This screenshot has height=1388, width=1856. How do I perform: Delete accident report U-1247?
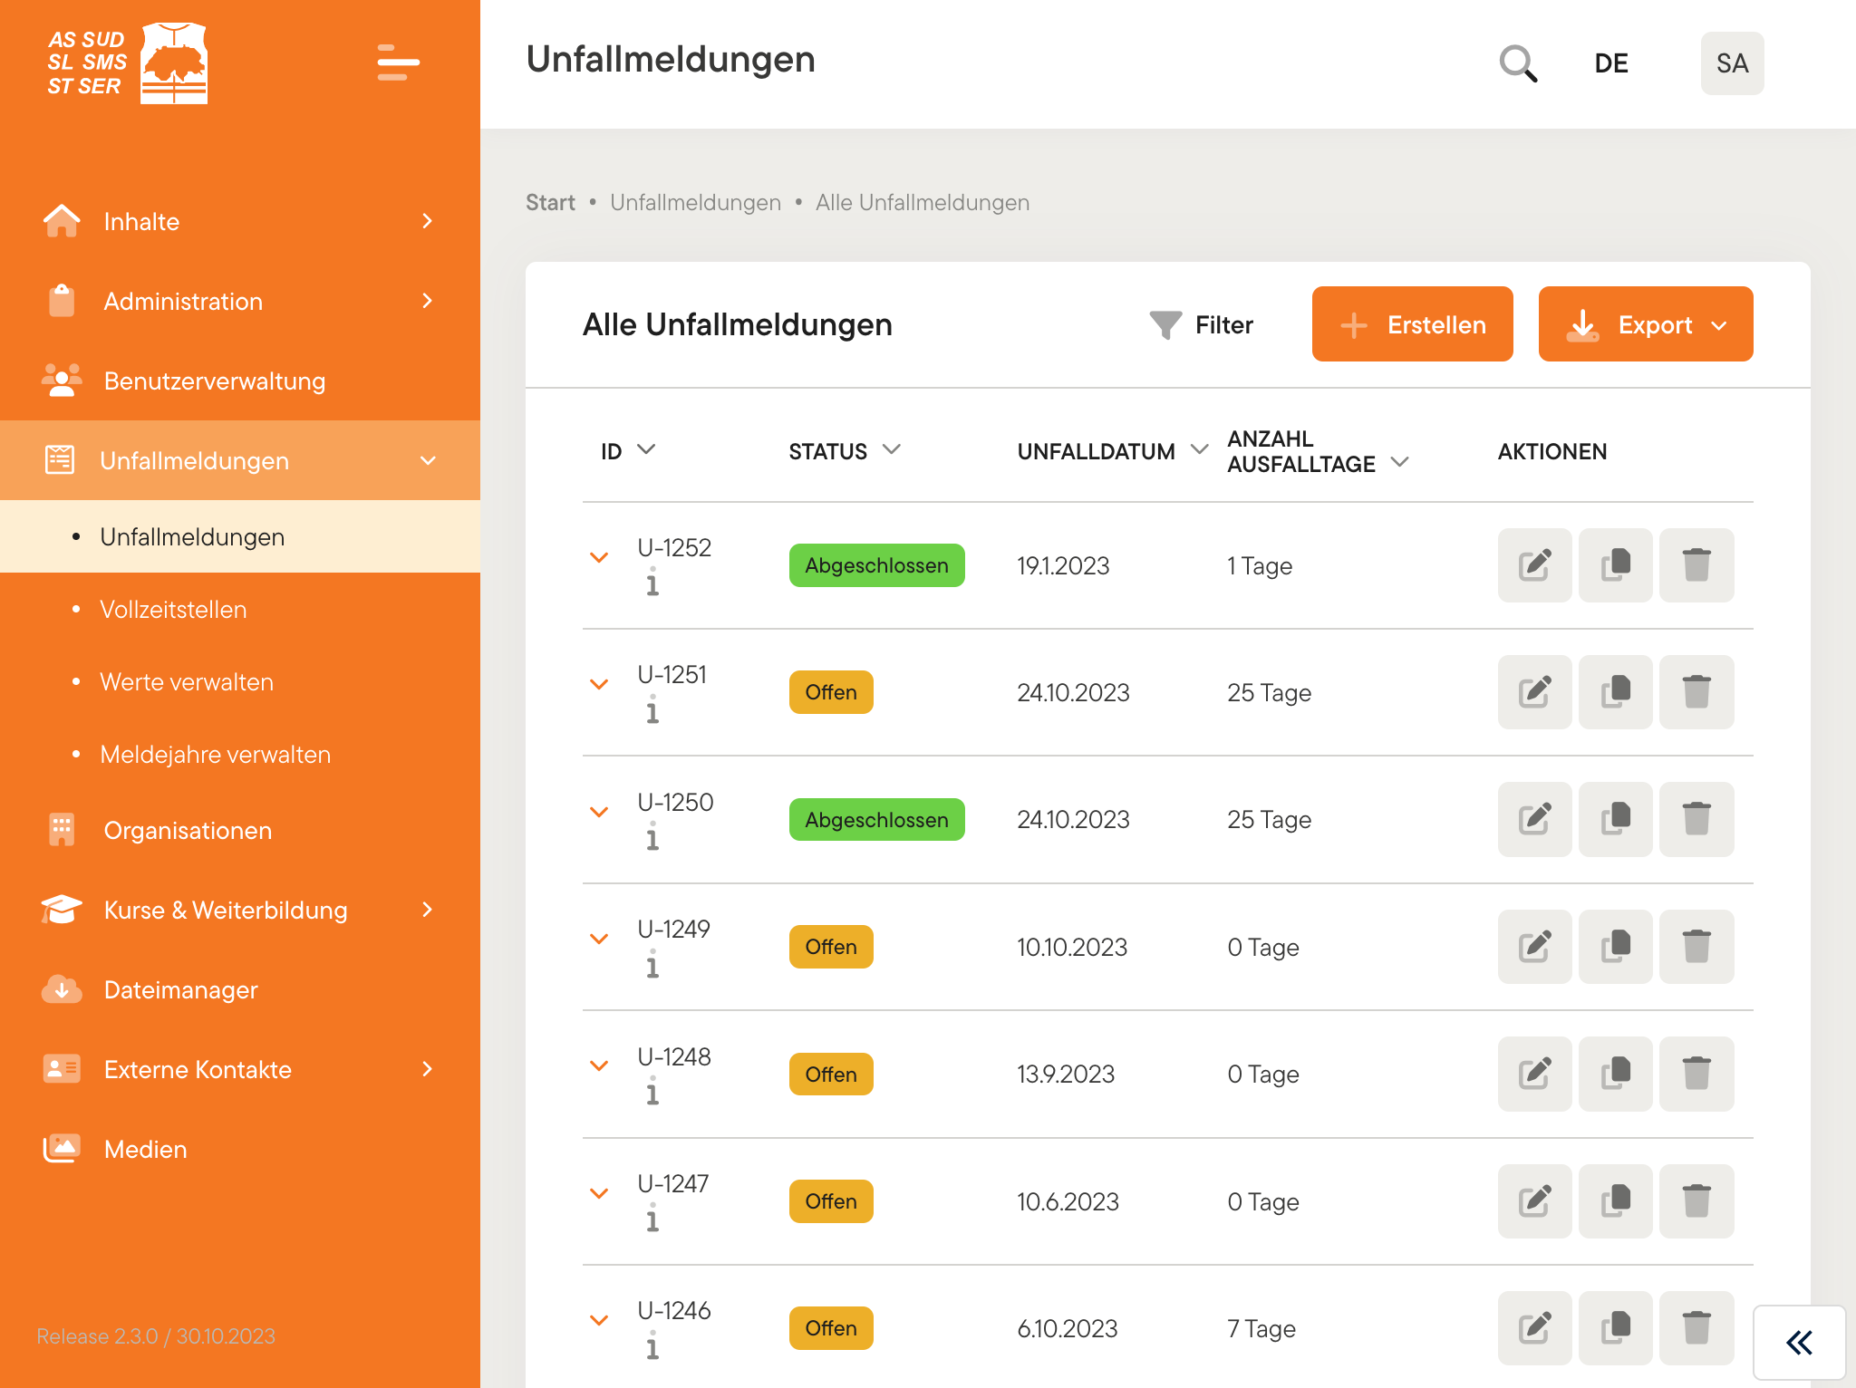1696,1201
